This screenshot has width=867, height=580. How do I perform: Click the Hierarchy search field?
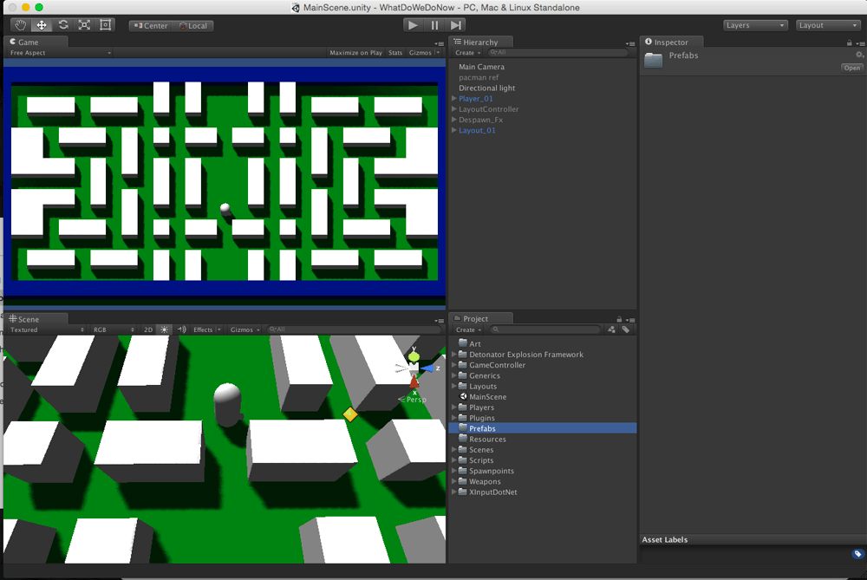[x=557, y=53]
